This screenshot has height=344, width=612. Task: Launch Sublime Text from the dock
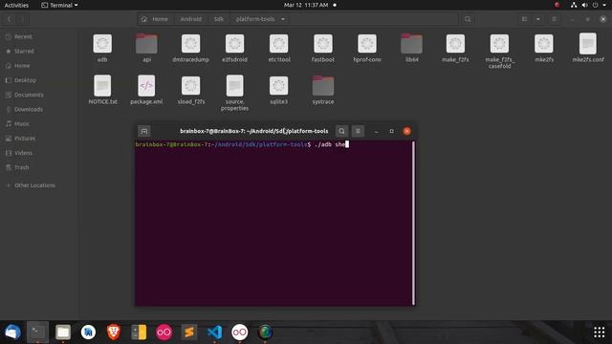pos(189,333)
